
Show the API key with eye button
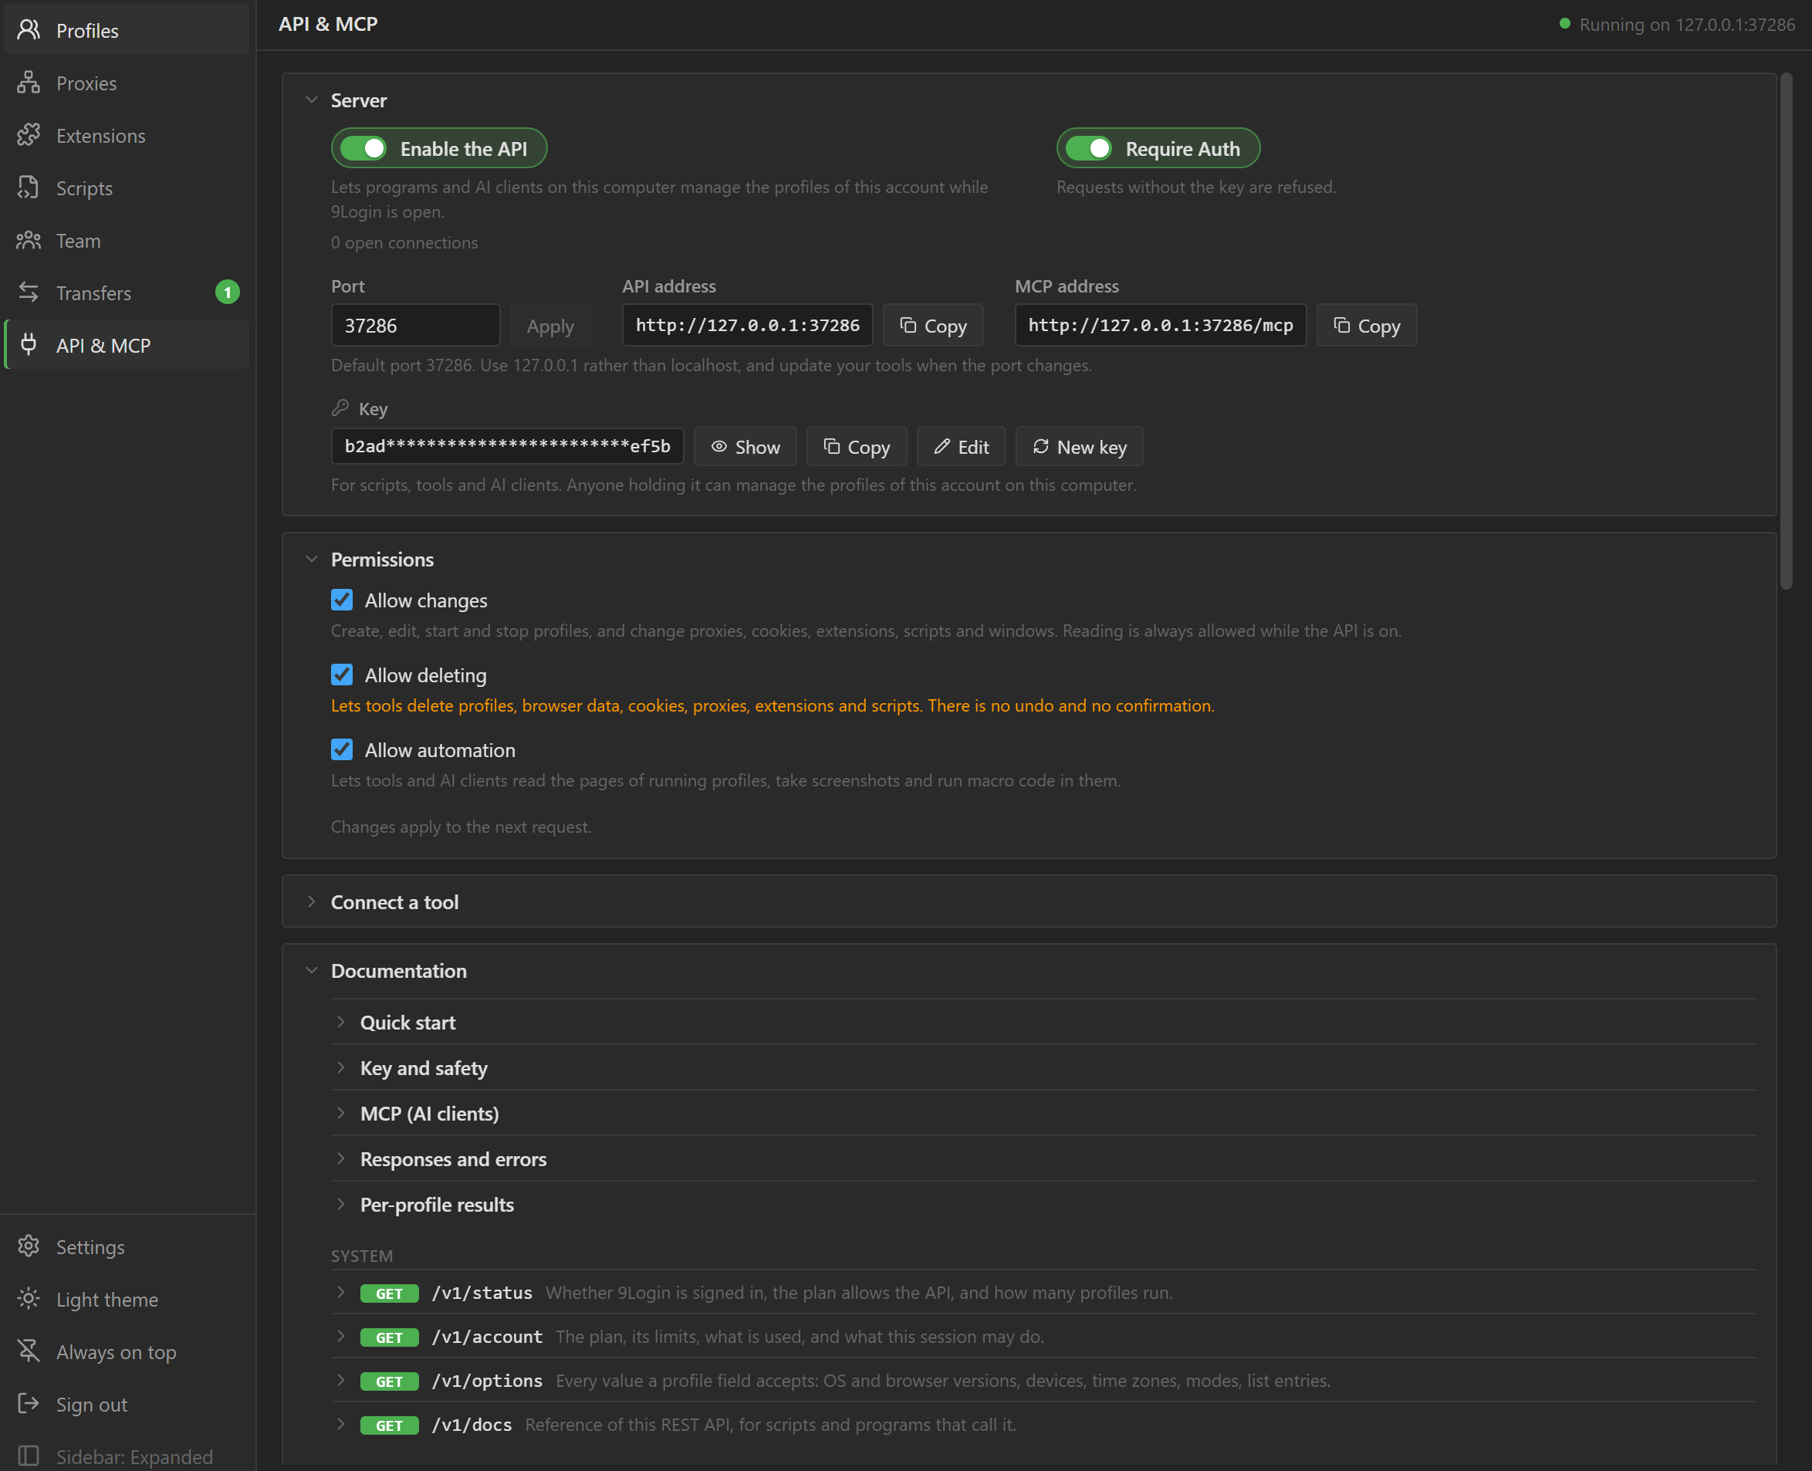coord(745,447)
